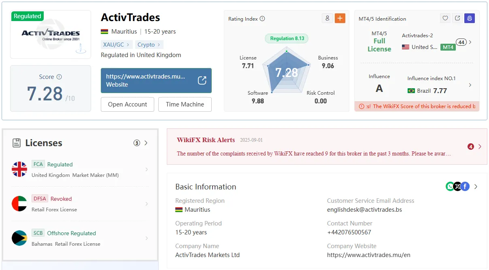Click the circled 44 server count badge
The width and height of the screenshot is (489, 270).
point(461,42)
